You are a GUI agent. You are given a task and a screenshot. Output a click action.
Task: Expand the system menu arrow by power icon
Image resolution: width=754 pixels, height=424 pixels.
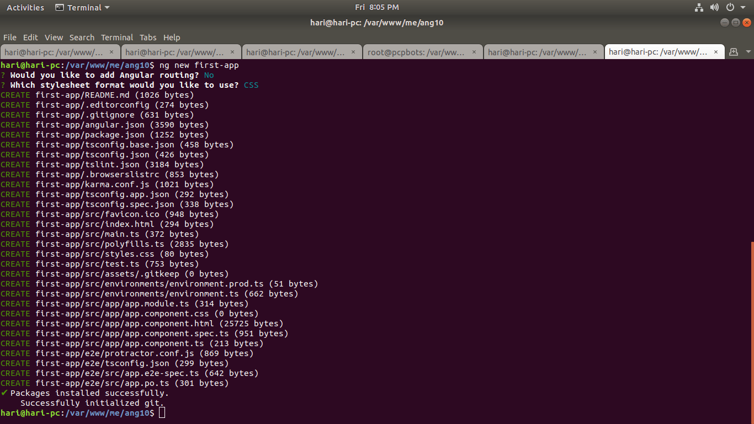tap(743, 8)
